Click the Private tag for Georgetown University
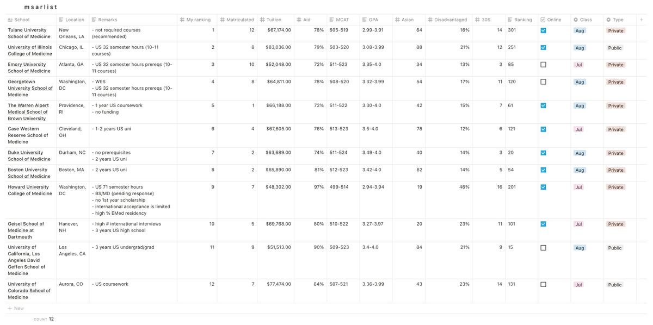653x325 pixels. point(616,82)
